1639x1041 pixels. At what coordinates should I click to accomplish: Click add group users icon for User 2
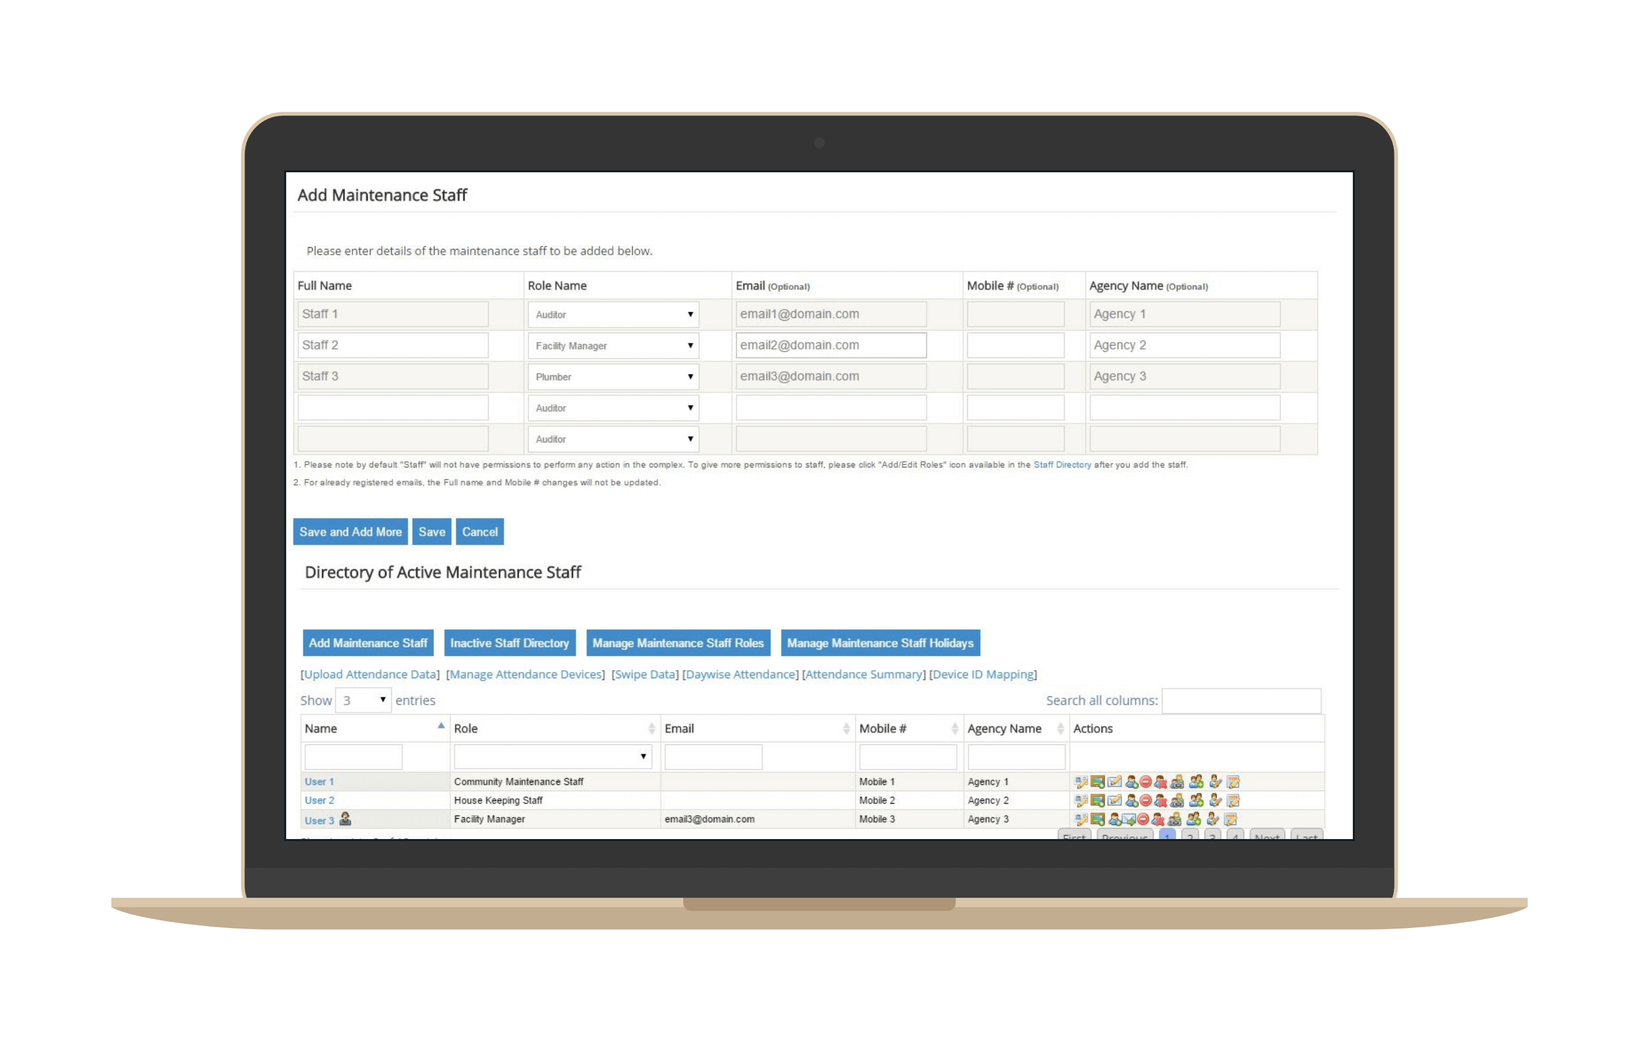(1197, 801)
